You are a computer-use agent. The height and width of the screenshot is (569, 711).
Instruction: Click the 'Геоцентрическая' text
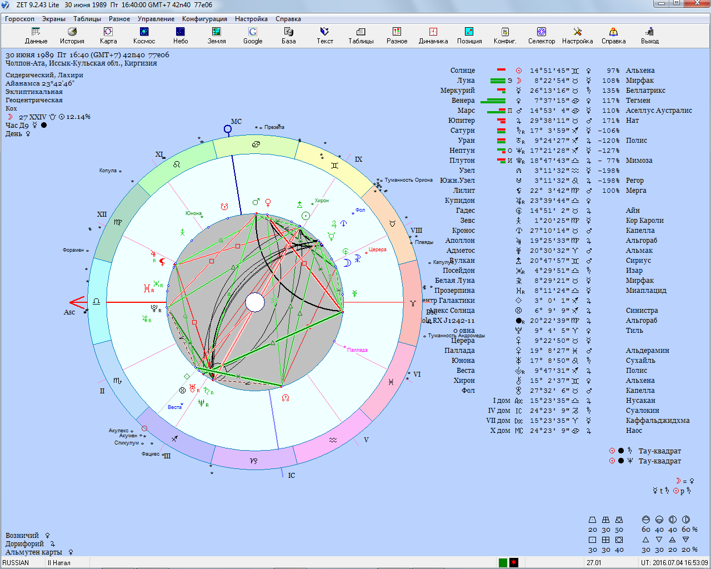[34, 100]
